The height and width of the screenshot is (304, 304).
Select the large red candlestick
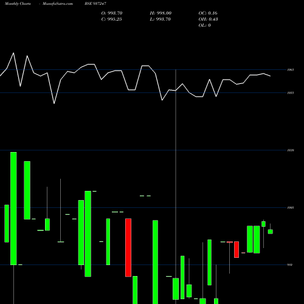point(128,247)
